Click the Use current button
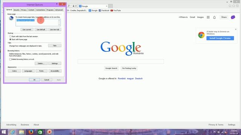241x135 pixels. (x=27, y=30)
